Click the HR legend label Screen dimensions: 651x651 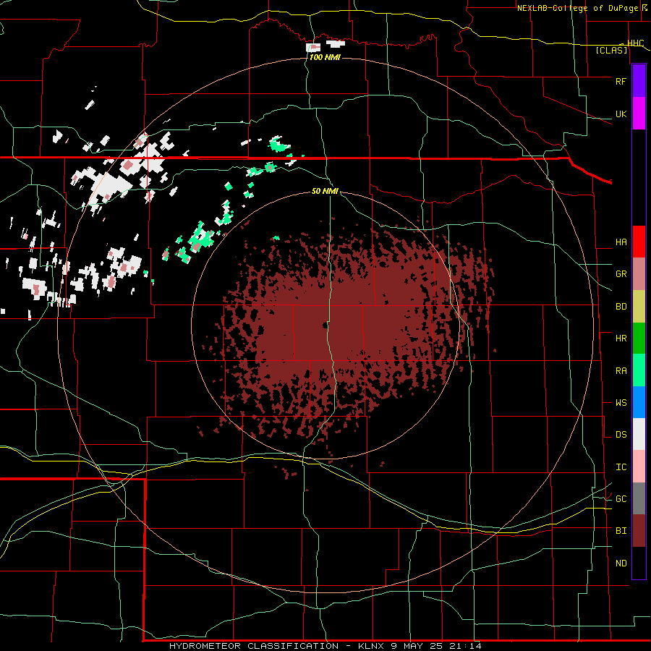click(621, 339)
